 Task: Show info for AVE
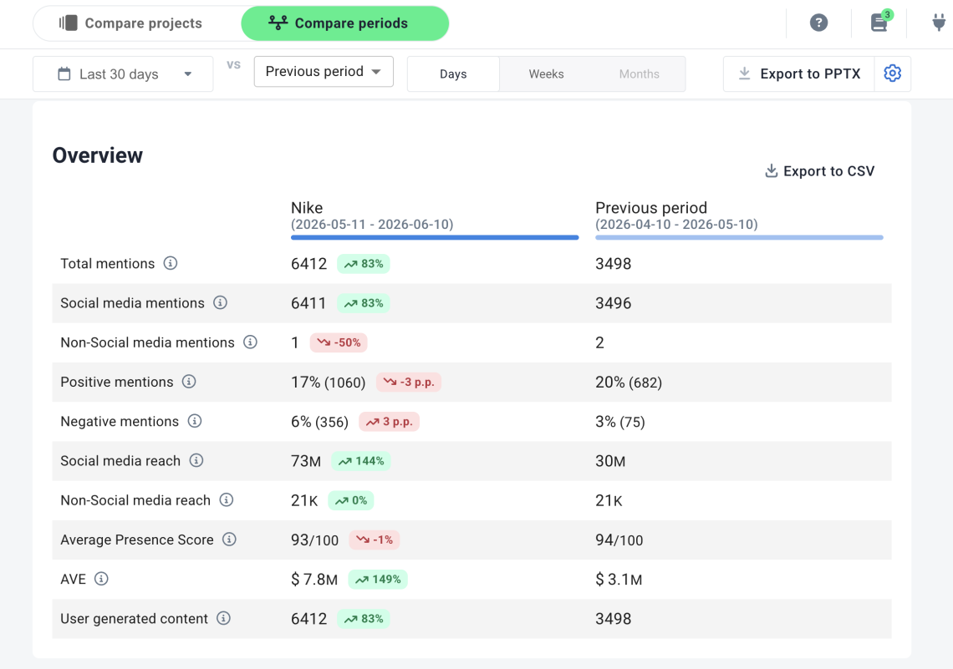click(101, 579)
